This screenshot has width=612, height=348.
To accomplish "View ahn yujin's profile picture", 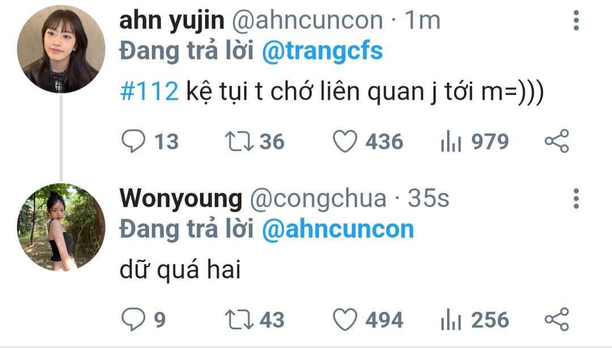I will (61, 49).
